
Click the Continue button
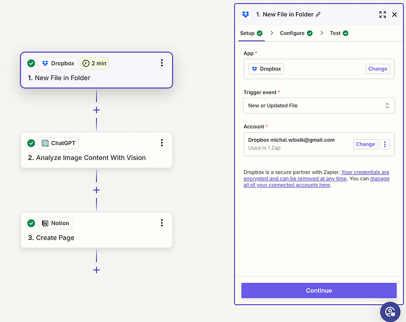tap(319, 291)
